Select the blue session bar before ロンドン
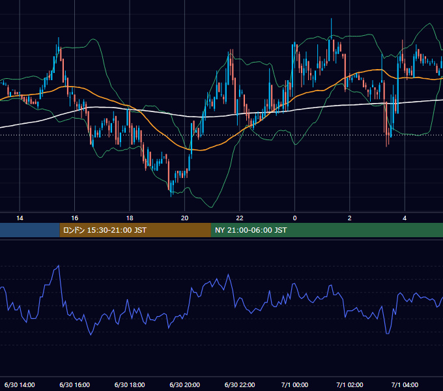 pyautogui.click(x=30, y=230)
